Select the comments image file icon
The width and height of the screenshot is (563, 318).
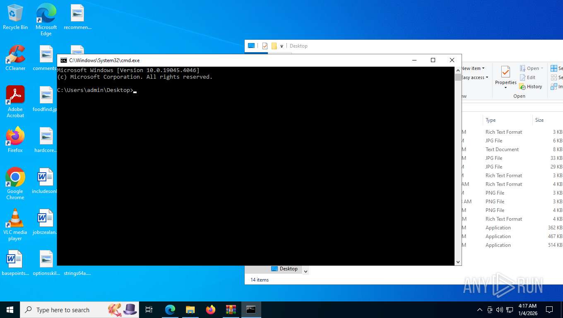tap(45, 58)
